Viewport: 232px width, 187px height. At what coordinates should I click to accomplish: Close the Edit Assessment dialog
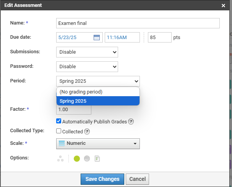tap(223, 5)
